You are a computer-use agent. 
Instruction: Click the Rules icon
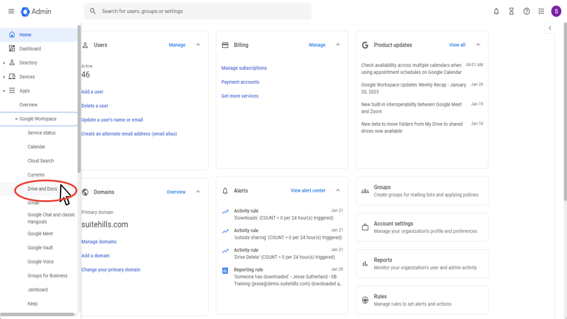(x=365, y=300)
